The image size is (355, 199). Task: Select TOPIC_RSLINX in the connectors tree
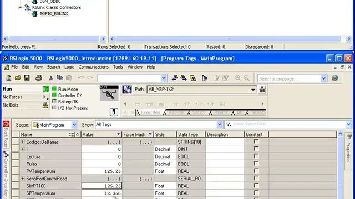click(x=54, y=13)
